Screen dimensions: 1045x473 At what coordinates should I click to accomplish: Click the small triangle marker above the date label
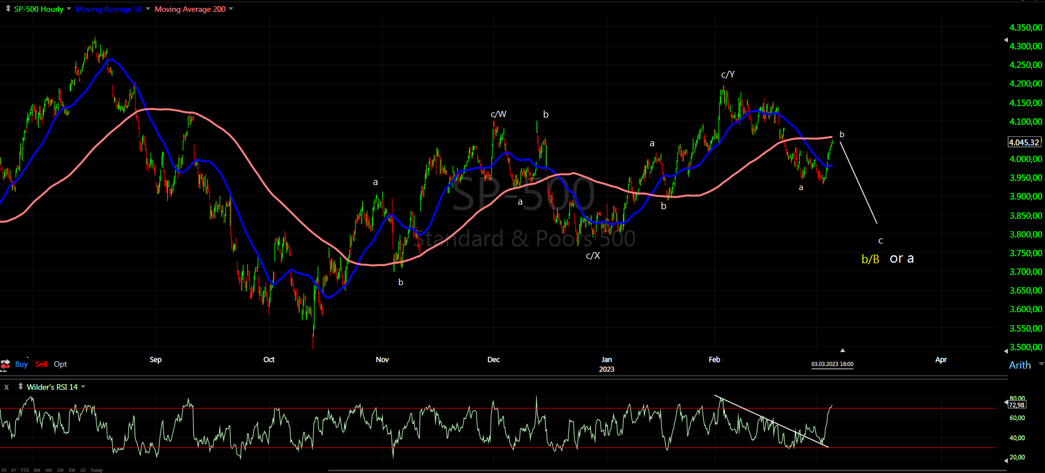[842, 350]
